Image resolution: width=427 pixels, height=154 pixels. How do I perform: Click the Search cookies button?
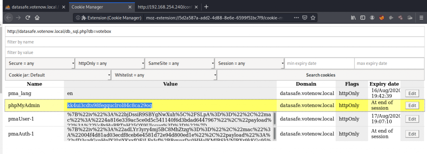(x=321, y=75)
